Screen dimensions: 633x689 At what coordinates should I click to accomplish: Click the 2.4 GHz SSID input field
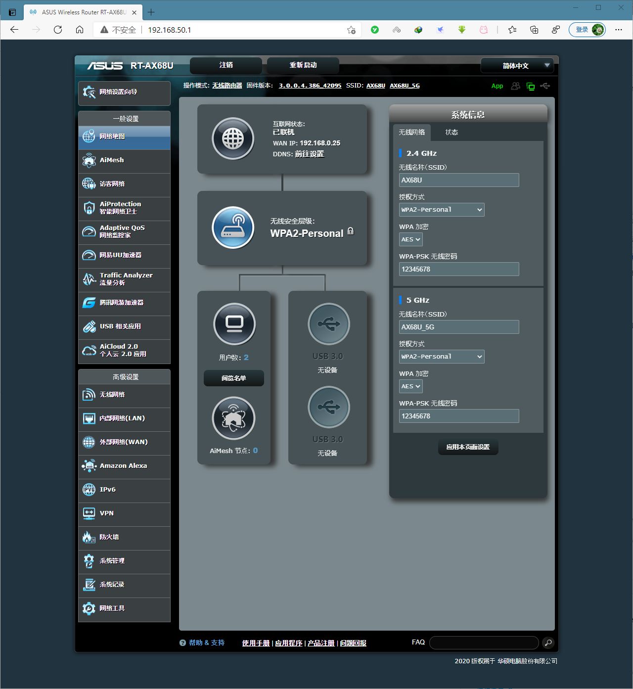tap(458, 180)
